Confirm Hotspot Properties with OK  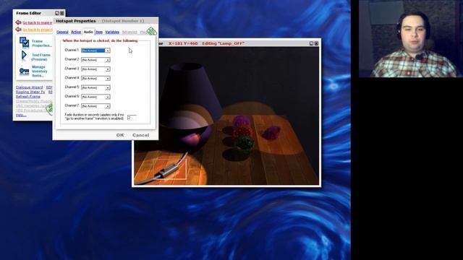pyautogui.click(x=120, y=135)
